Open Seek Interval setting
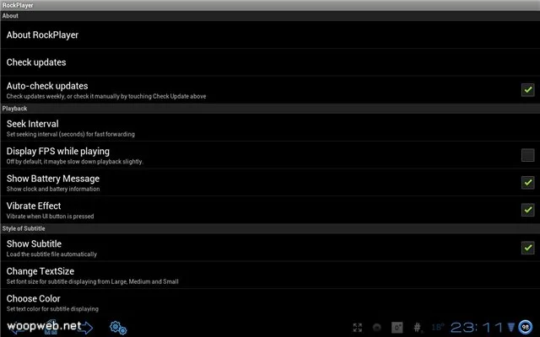 270,127
